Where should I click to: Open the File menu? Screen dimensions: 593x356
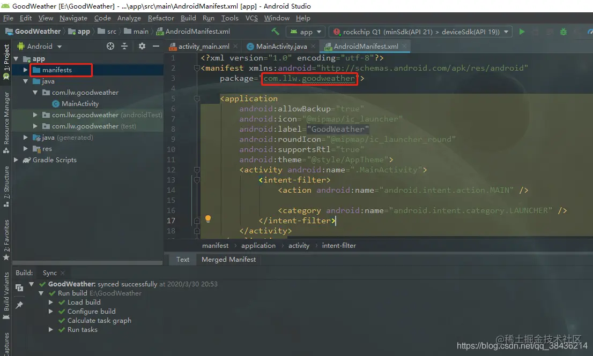pyautogui.click(x=8, y=18)
